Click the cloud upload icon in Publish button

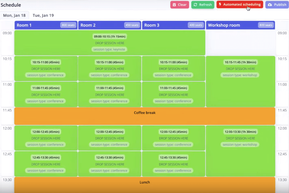pyautogui.click(x=270, y=5)
